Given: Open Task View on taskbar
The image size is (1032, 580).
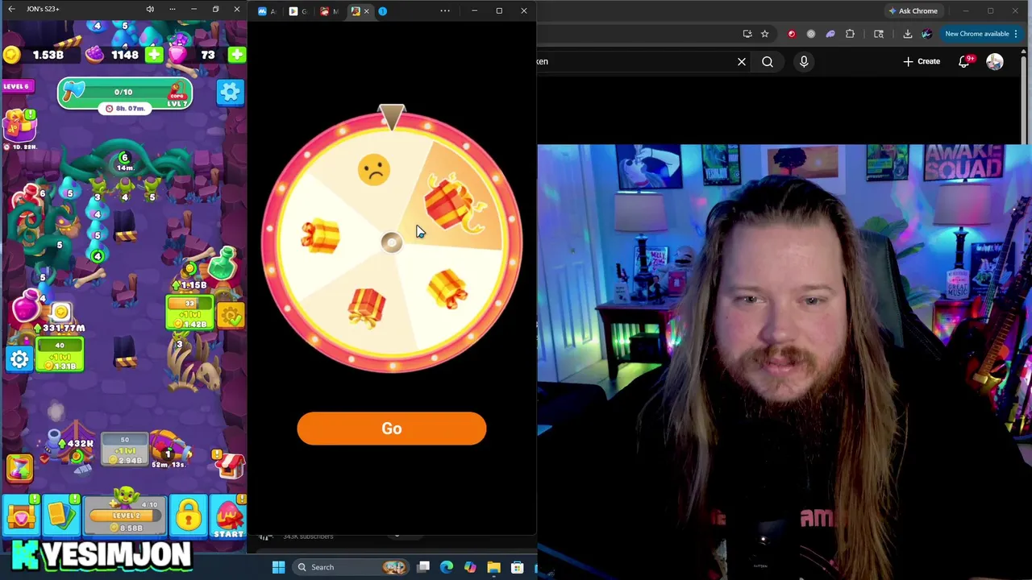Looking at the screenshot, I should [x=423, y=567].
